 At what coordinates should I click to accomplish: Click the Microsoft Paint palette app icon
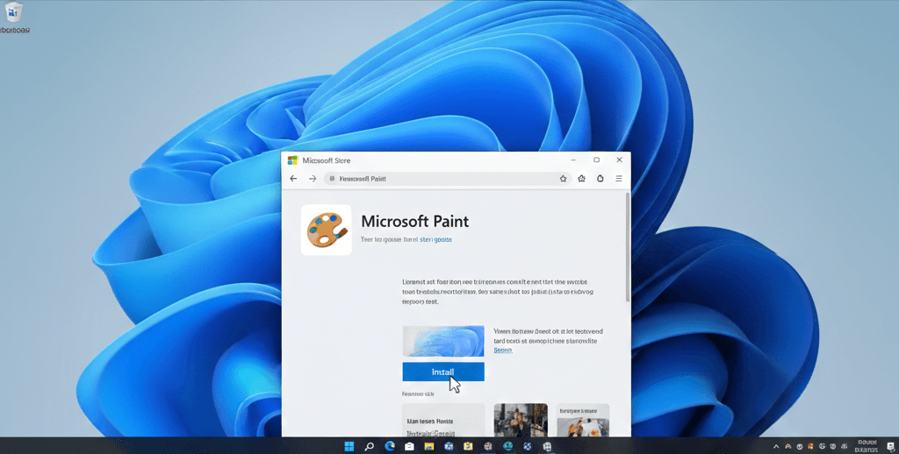coord(326,231)
